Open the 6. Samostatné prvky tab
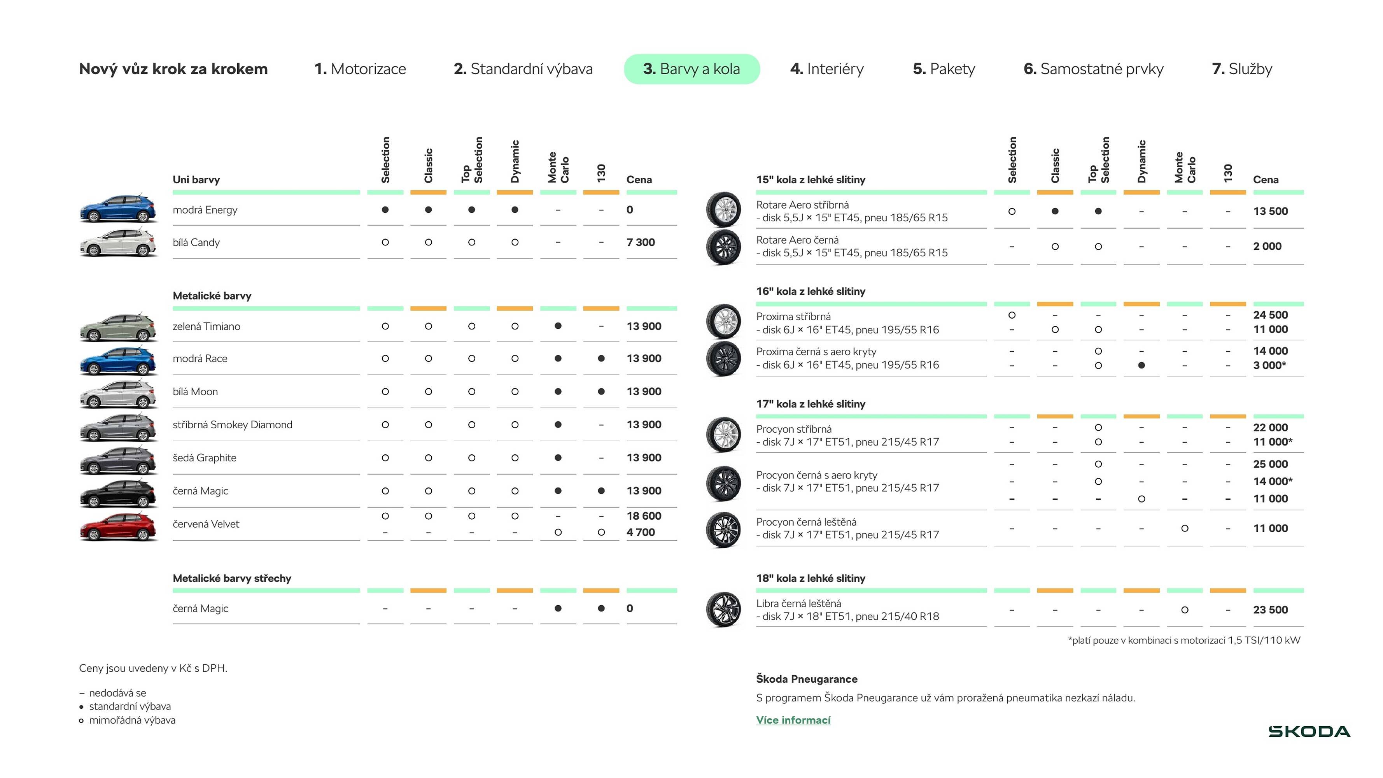The width and height of the screenshot is (1383, 778). [1093, 69]
